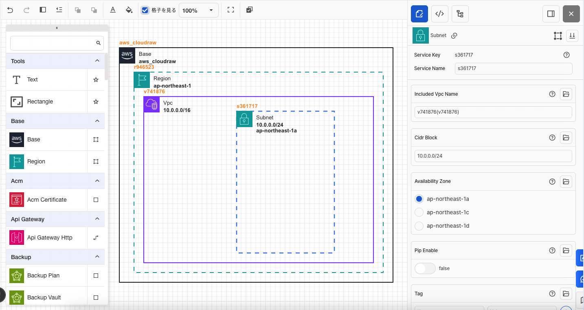584x310 pixels.
Task: Collapse the Api Gateway section
Action: click(x=97, y=219)
